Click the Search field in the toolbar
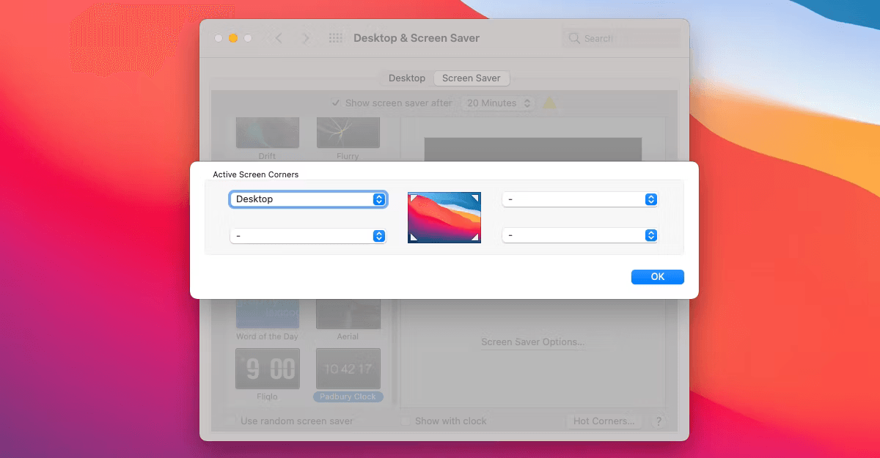Viewport: 880px width, 458px height. pos(623,39)
